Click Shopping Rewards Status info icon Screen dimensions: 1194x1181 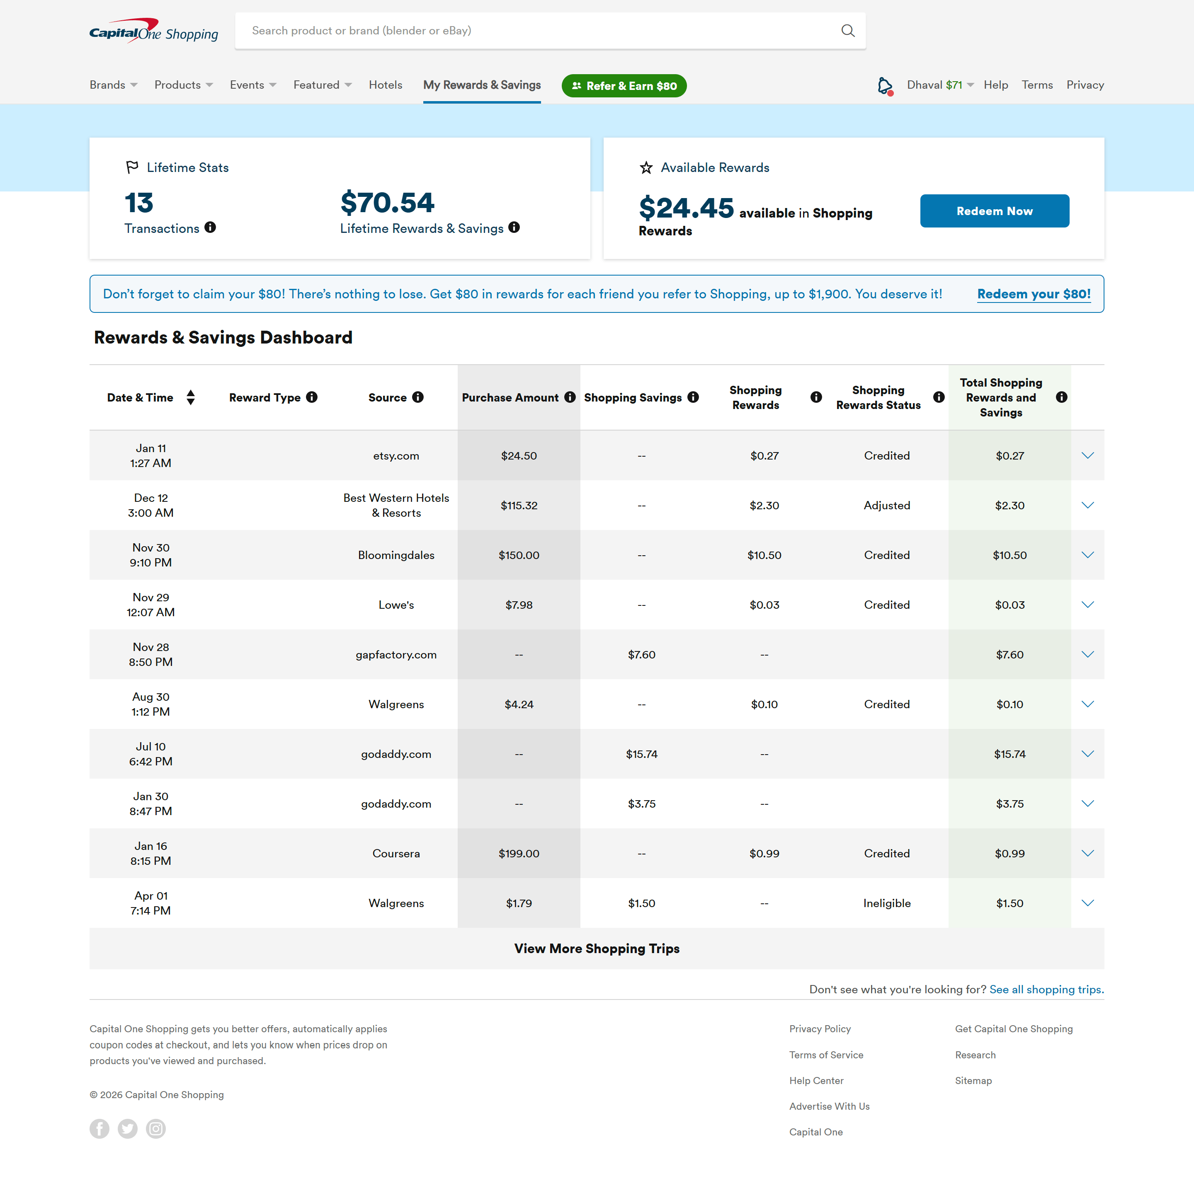tap(939, 397)
